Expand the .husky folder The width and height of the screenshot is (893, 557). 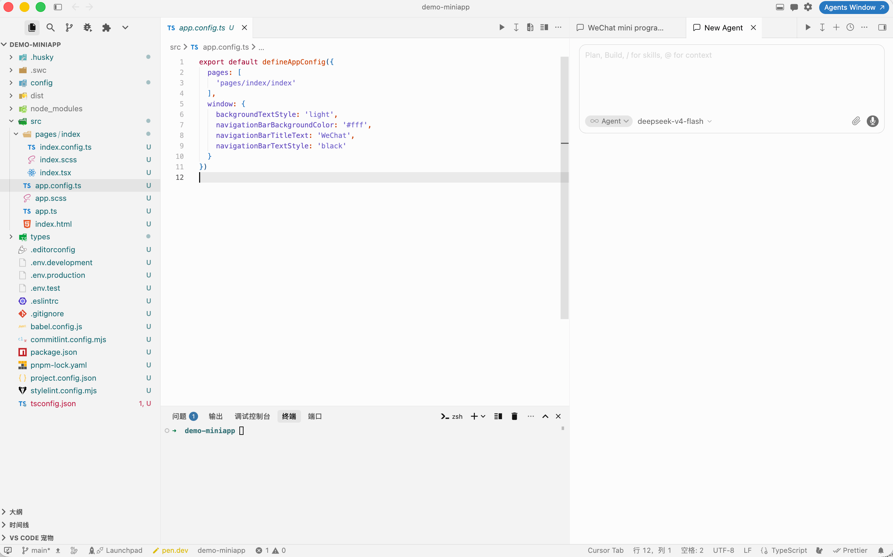[80, 57]
